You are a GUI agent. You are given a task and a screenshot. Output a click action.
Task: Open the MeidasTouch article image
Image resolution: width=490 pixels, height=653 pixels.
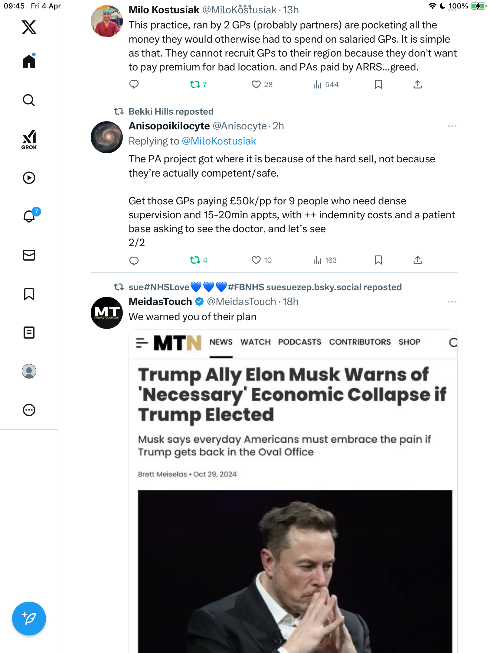[x=293, y=492]
